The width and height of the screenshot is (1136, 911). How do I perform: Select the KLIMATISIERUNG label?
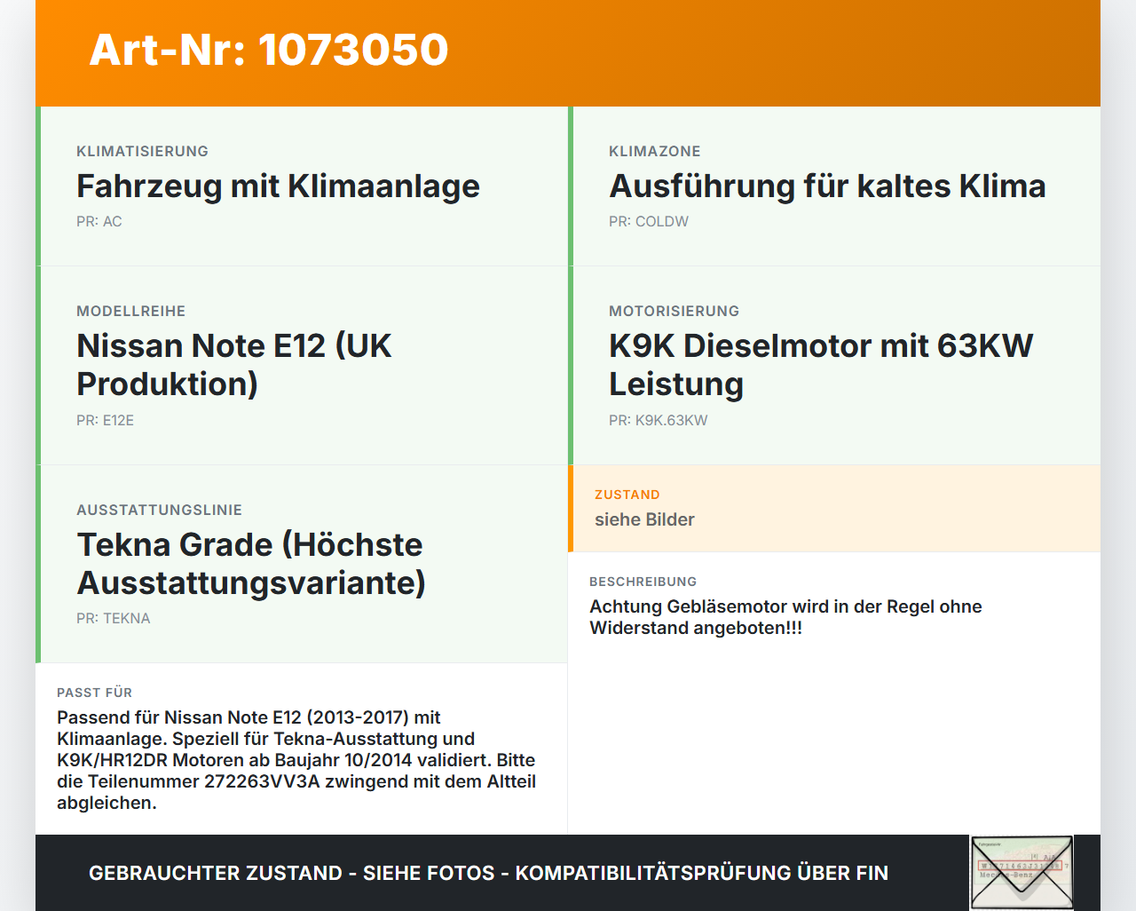(142, 151)
